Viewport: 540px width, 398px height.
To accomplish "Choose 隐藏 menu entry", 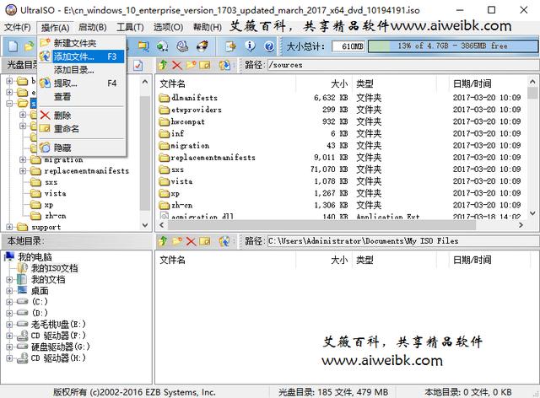I will click(81, 148).
